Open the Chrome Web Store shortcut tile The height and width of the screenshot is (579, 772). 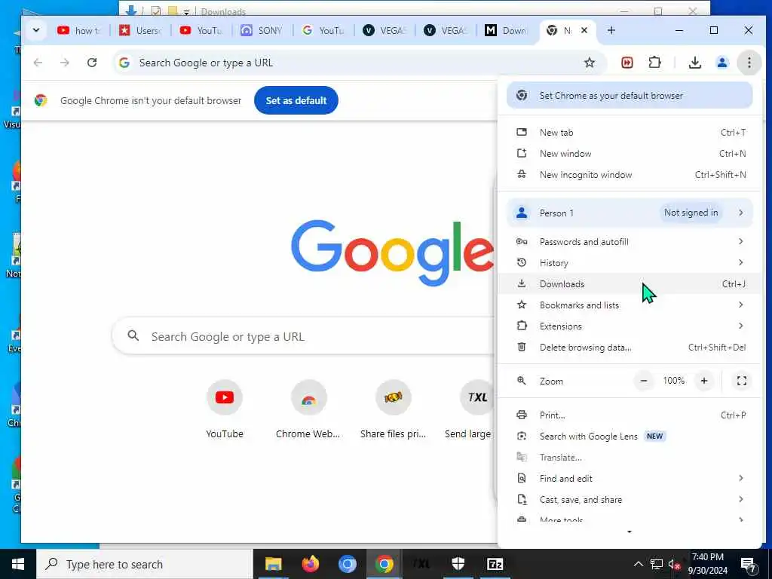click(308, 409)
